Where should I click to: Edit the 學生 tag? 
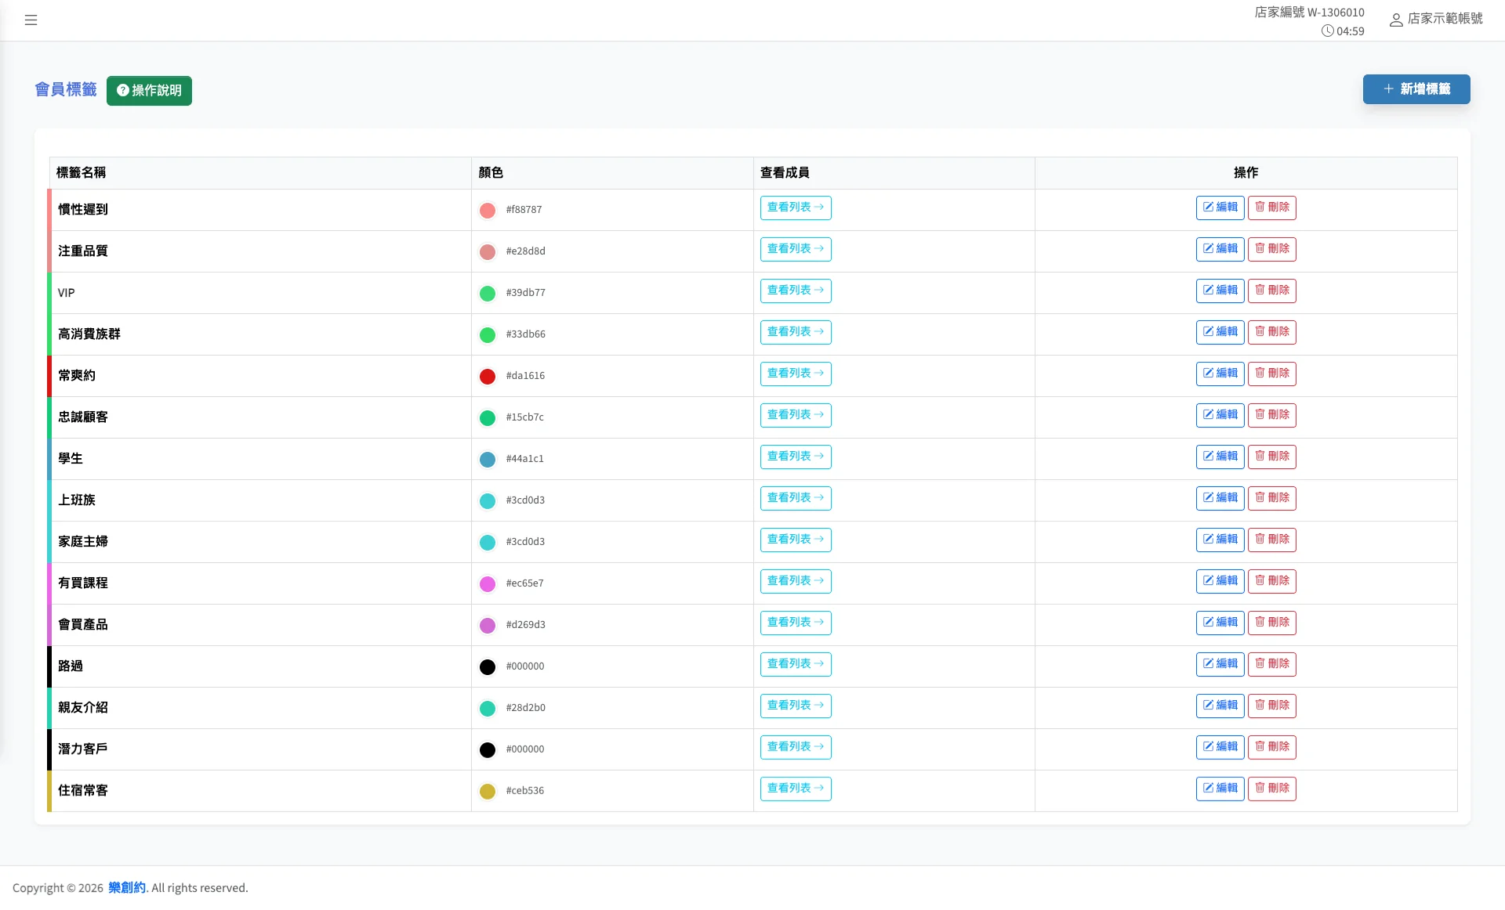[x=1220, y=457]
